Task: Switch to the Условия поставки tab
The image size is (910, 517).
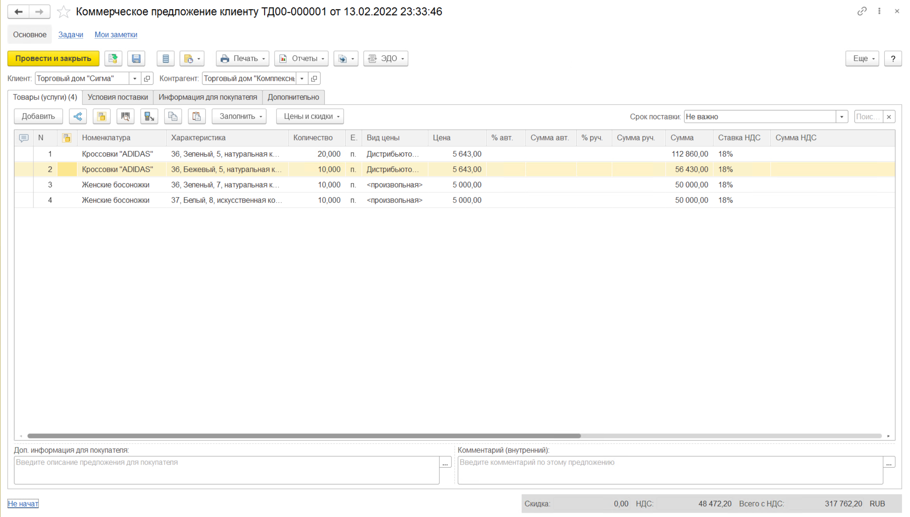Action: coord(117,97)
